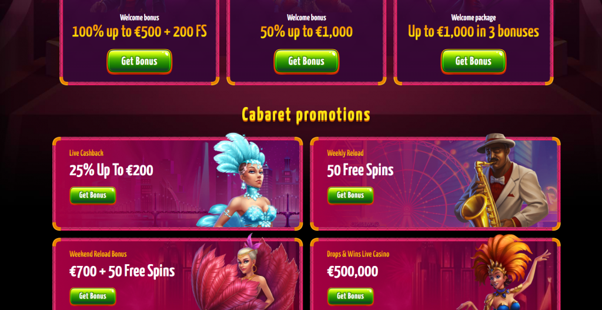
Task: Open the 25% Up To €200 headline
Action: (x=111, y=171)
